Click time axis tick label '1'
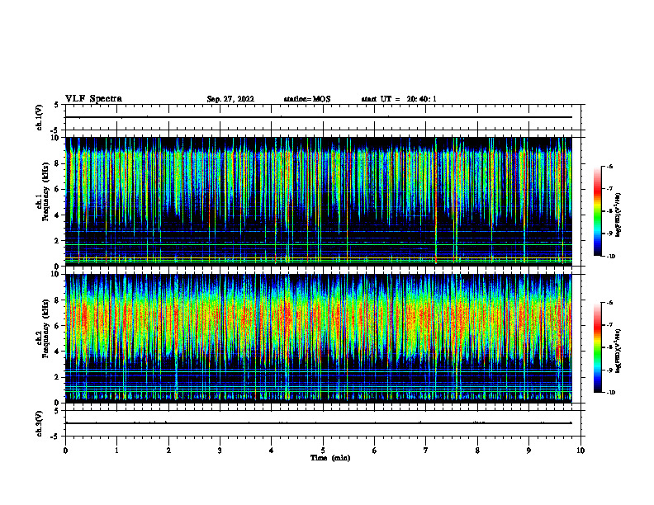This screenshot has height=505, width=654. (x=116, y=451)
